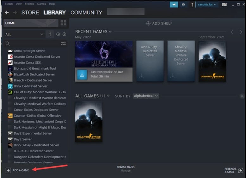Click the Assetto Corsa SDK icon
Screen dimensions: 247x178
tap(10, 63)
